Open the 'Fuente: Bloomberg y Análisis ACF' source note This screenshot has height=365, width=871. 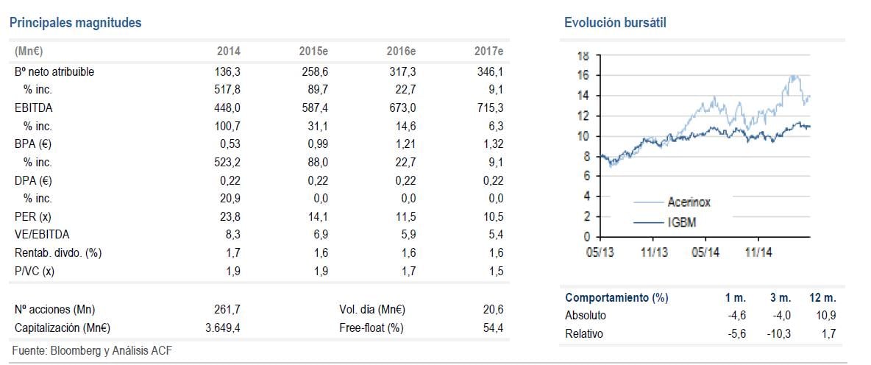click(92, 351)
